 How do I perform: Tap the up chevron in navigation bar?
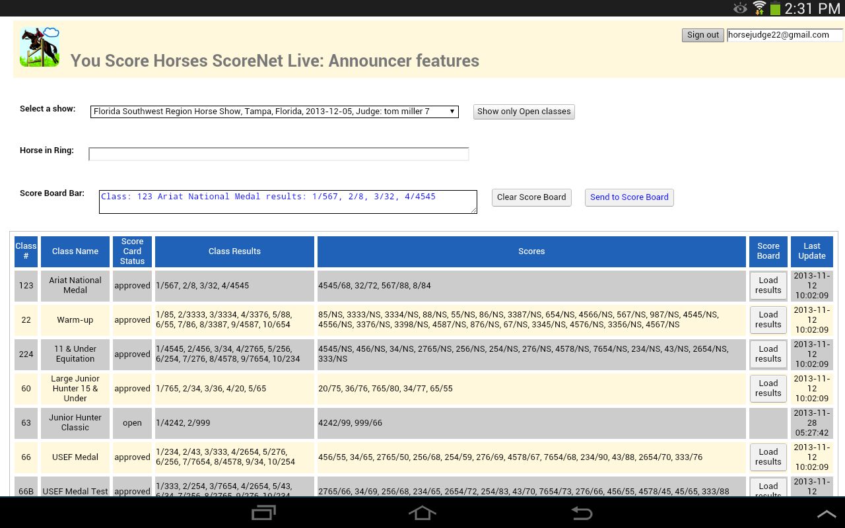[826, 513]
